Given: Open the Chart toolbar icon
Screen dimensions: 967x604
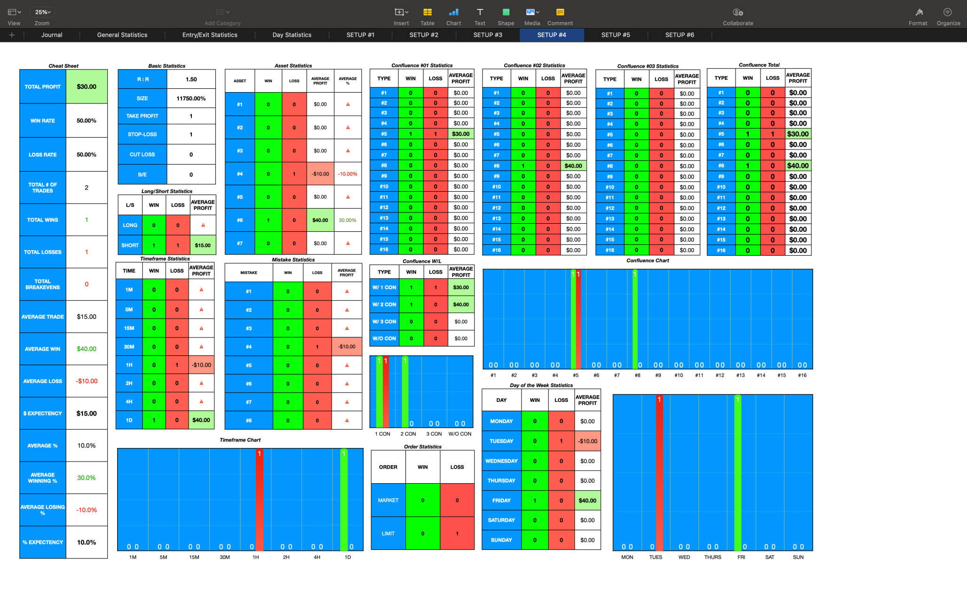Looking at the screenshot, I should click(x=453, y=12).
